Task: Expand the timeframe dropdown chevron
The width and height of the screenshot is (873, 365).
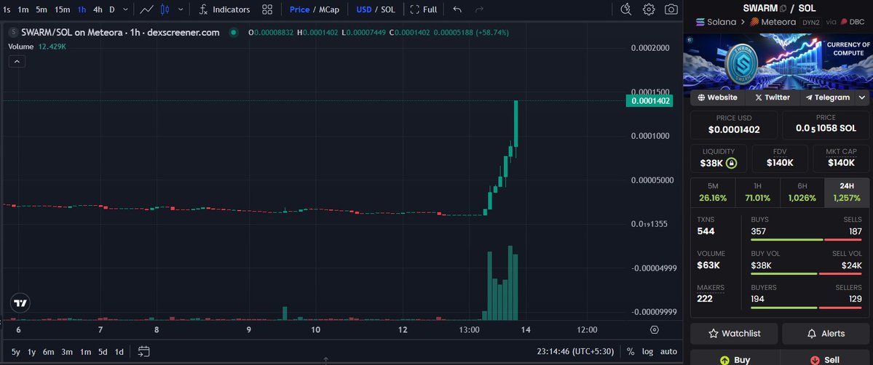Action: coord(125,9)
